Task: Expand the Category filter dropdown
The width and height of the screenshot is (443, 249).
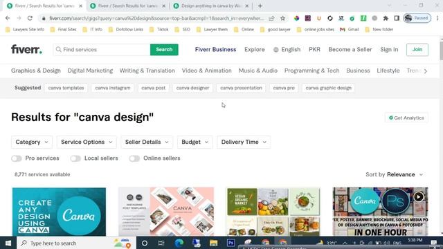Action: click(x=32, y=142)
